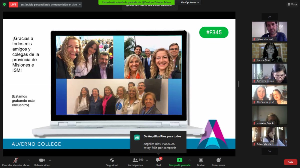Screen dimensions: 300x168
Task: Stop camera with Detener video
Action: point(42,162)
